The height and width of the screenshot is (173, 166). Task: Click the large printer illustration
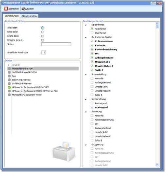(x=64, y=151)
